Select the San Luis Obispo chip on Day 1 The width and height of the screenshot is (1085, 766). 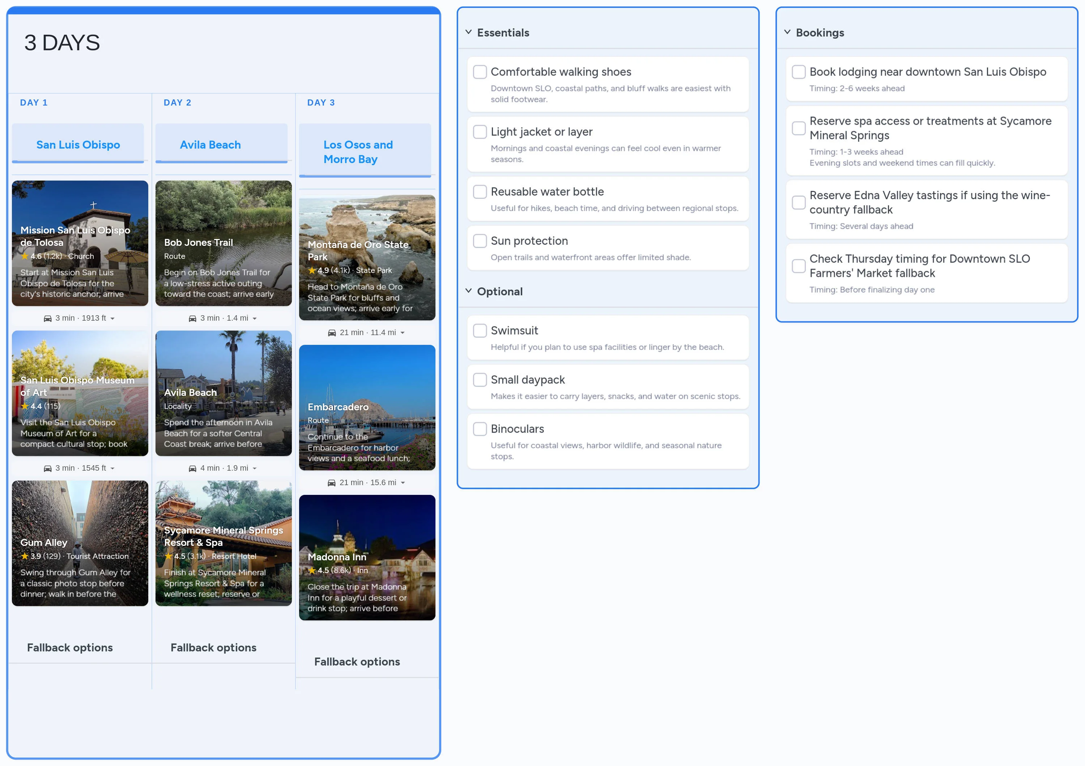pyautogui.click(x=78, y=145)
